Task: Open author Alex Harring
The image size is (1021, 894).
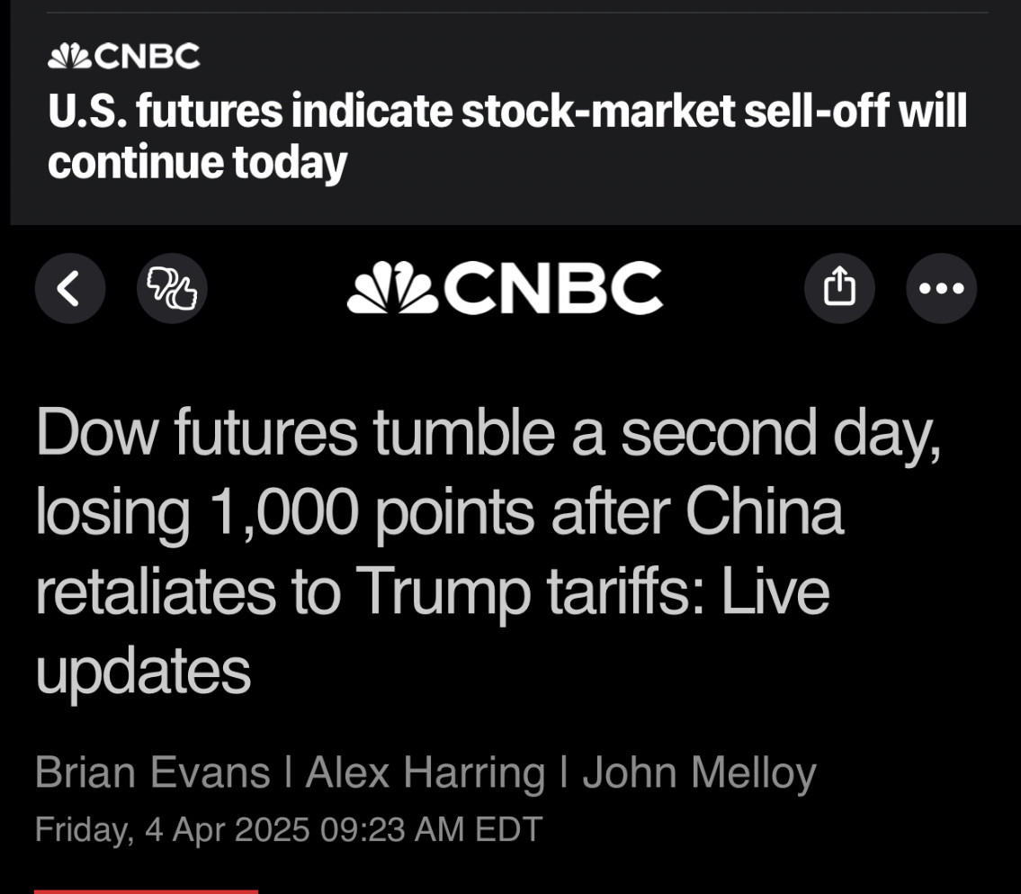Action: pyautogui.click(x=425, y=772)
